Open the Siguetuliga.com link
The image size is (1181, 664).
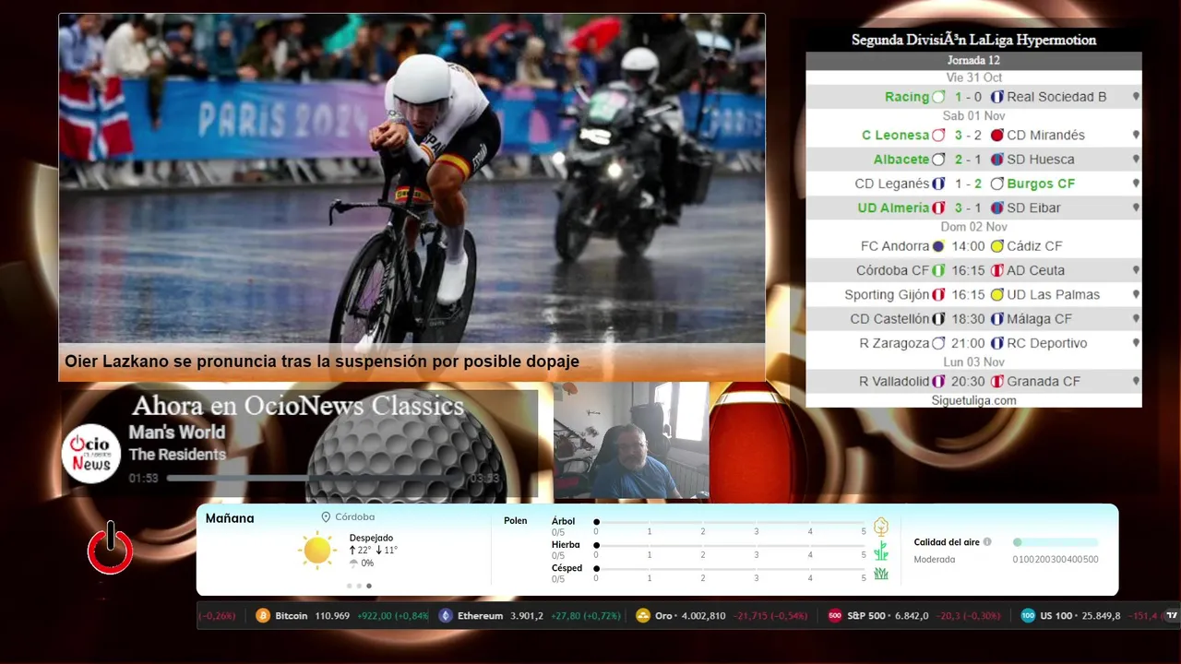(973, 400)
